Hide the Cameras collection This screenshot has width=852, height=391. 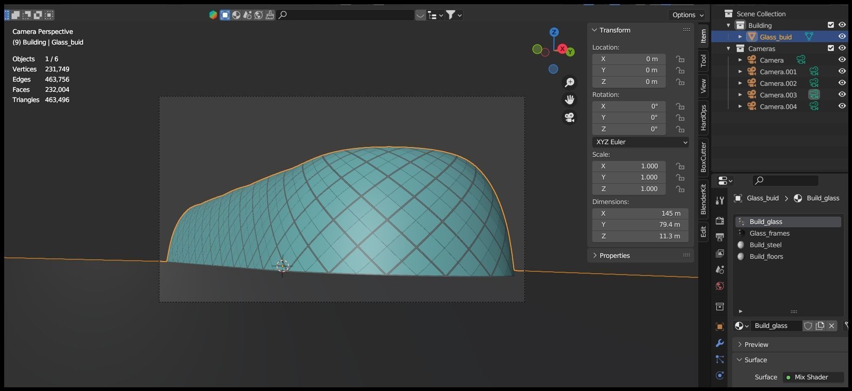tap(842, 48)
